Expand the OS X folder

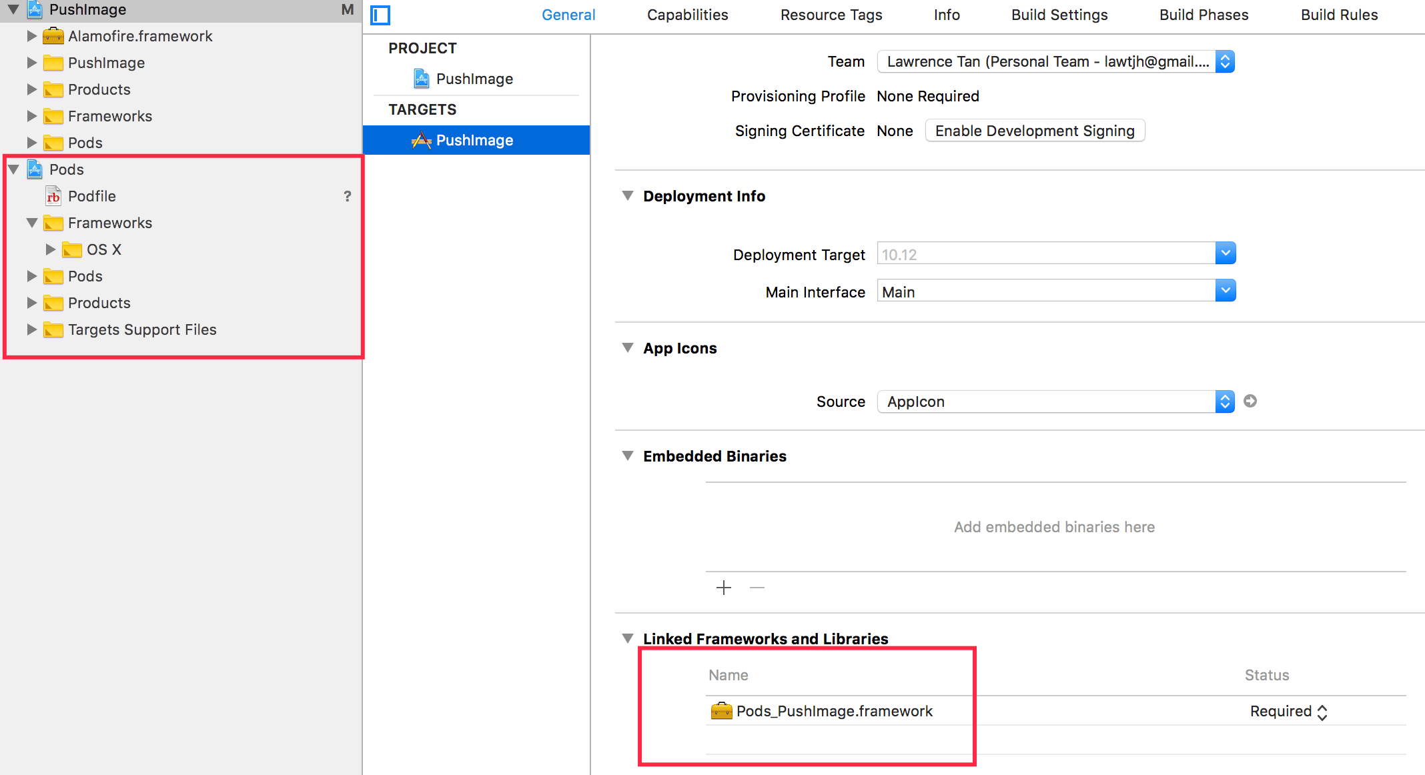[x=50, y=249]
